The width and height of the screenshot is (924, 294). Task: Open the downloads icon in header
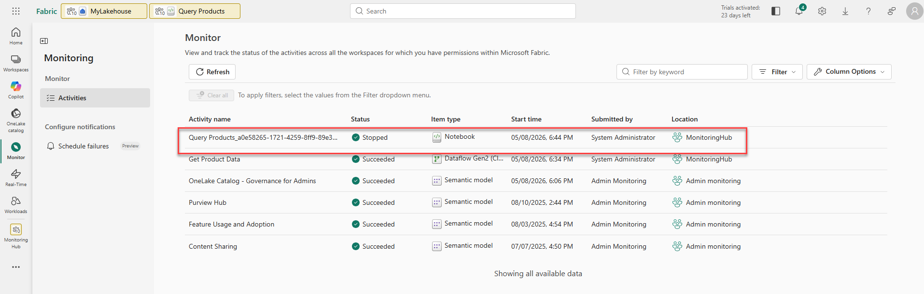tap(845, 11)
